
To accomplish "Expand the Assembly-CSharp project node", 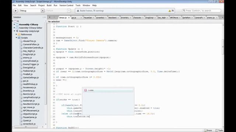I will coord(14,25).
